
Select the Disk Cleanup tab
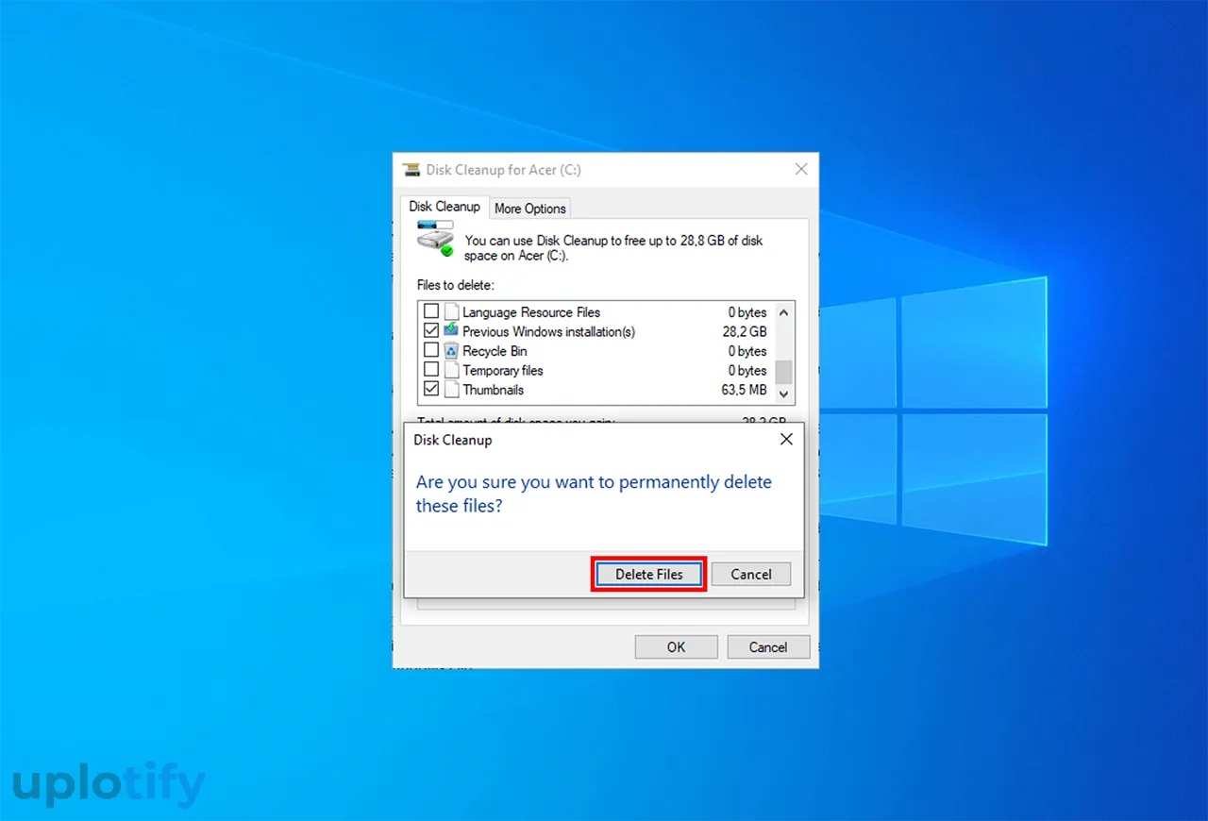coord(445,207)
